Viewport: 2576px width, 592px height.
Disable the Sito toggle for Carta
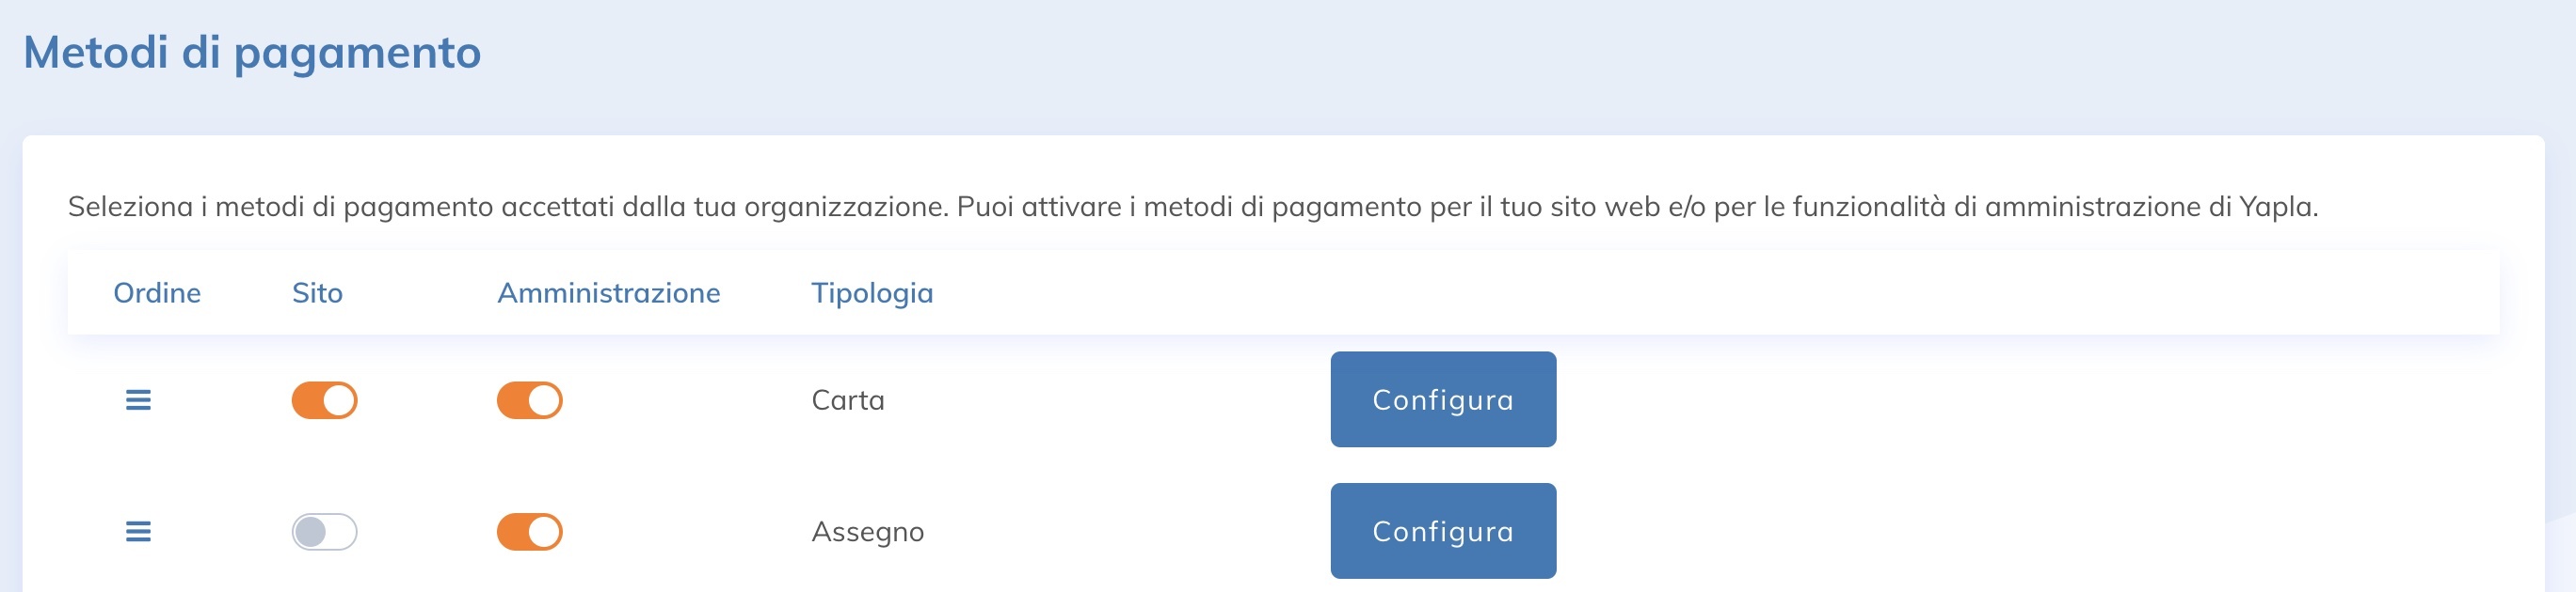coord(324,400)
